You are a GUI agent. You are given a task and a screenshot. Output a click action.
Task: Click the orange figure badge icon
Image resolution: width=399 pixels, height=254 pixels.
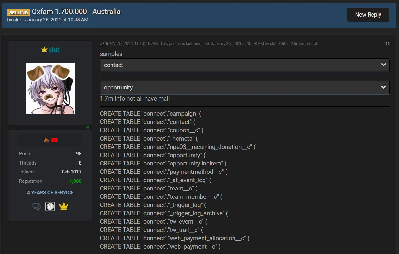(x=46, y=140)
